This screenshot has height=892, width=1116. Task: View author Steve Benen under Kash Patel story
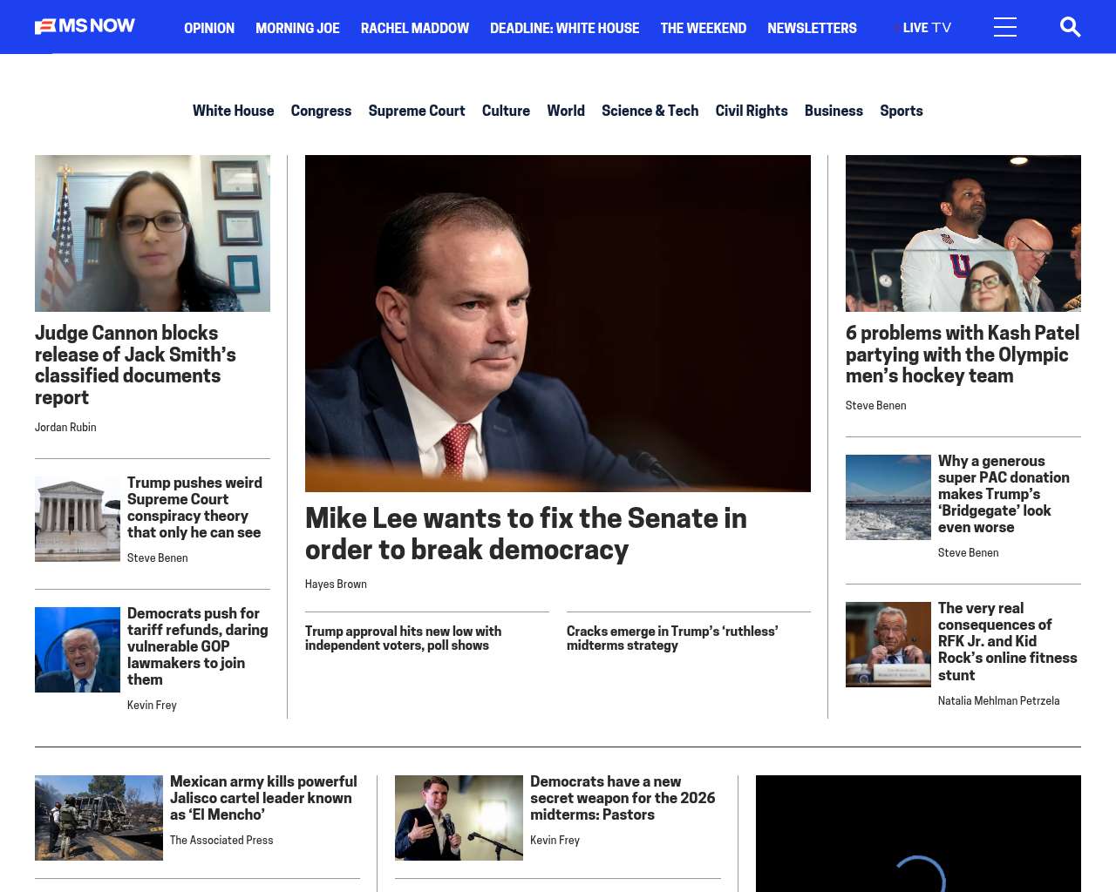[875, 405]
